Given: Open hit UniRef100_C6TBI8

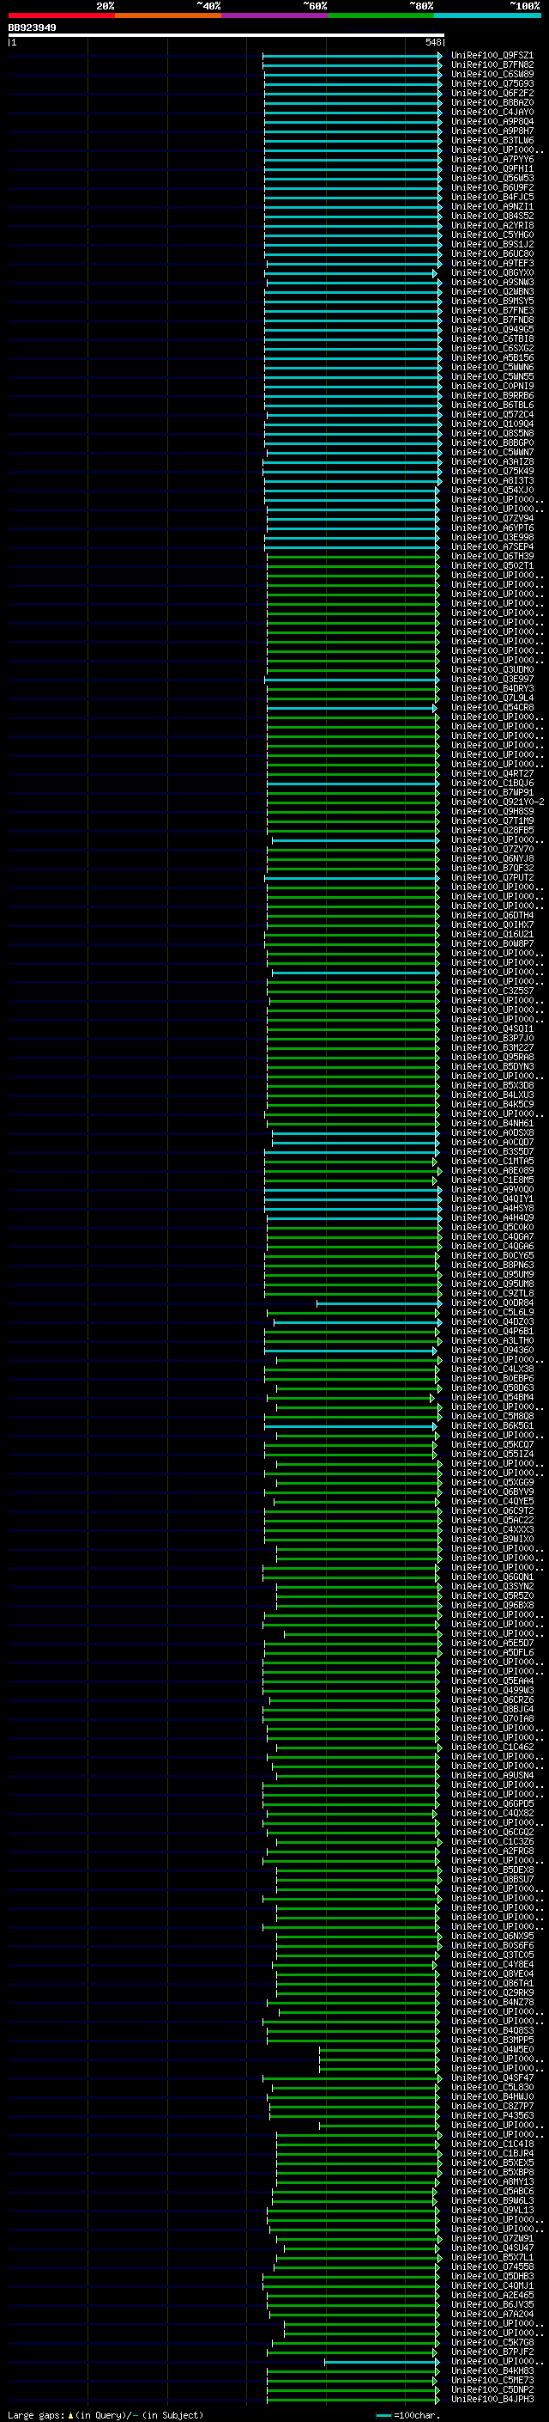Looking at the screenshot, I should click(492, 339).
